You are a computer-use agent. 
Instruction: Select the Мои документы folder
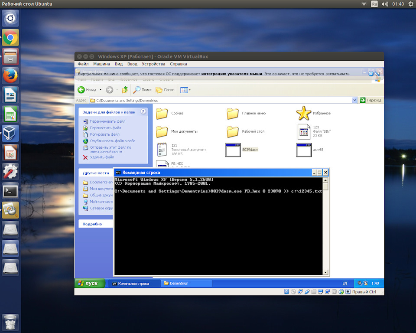tap(177, 131)
